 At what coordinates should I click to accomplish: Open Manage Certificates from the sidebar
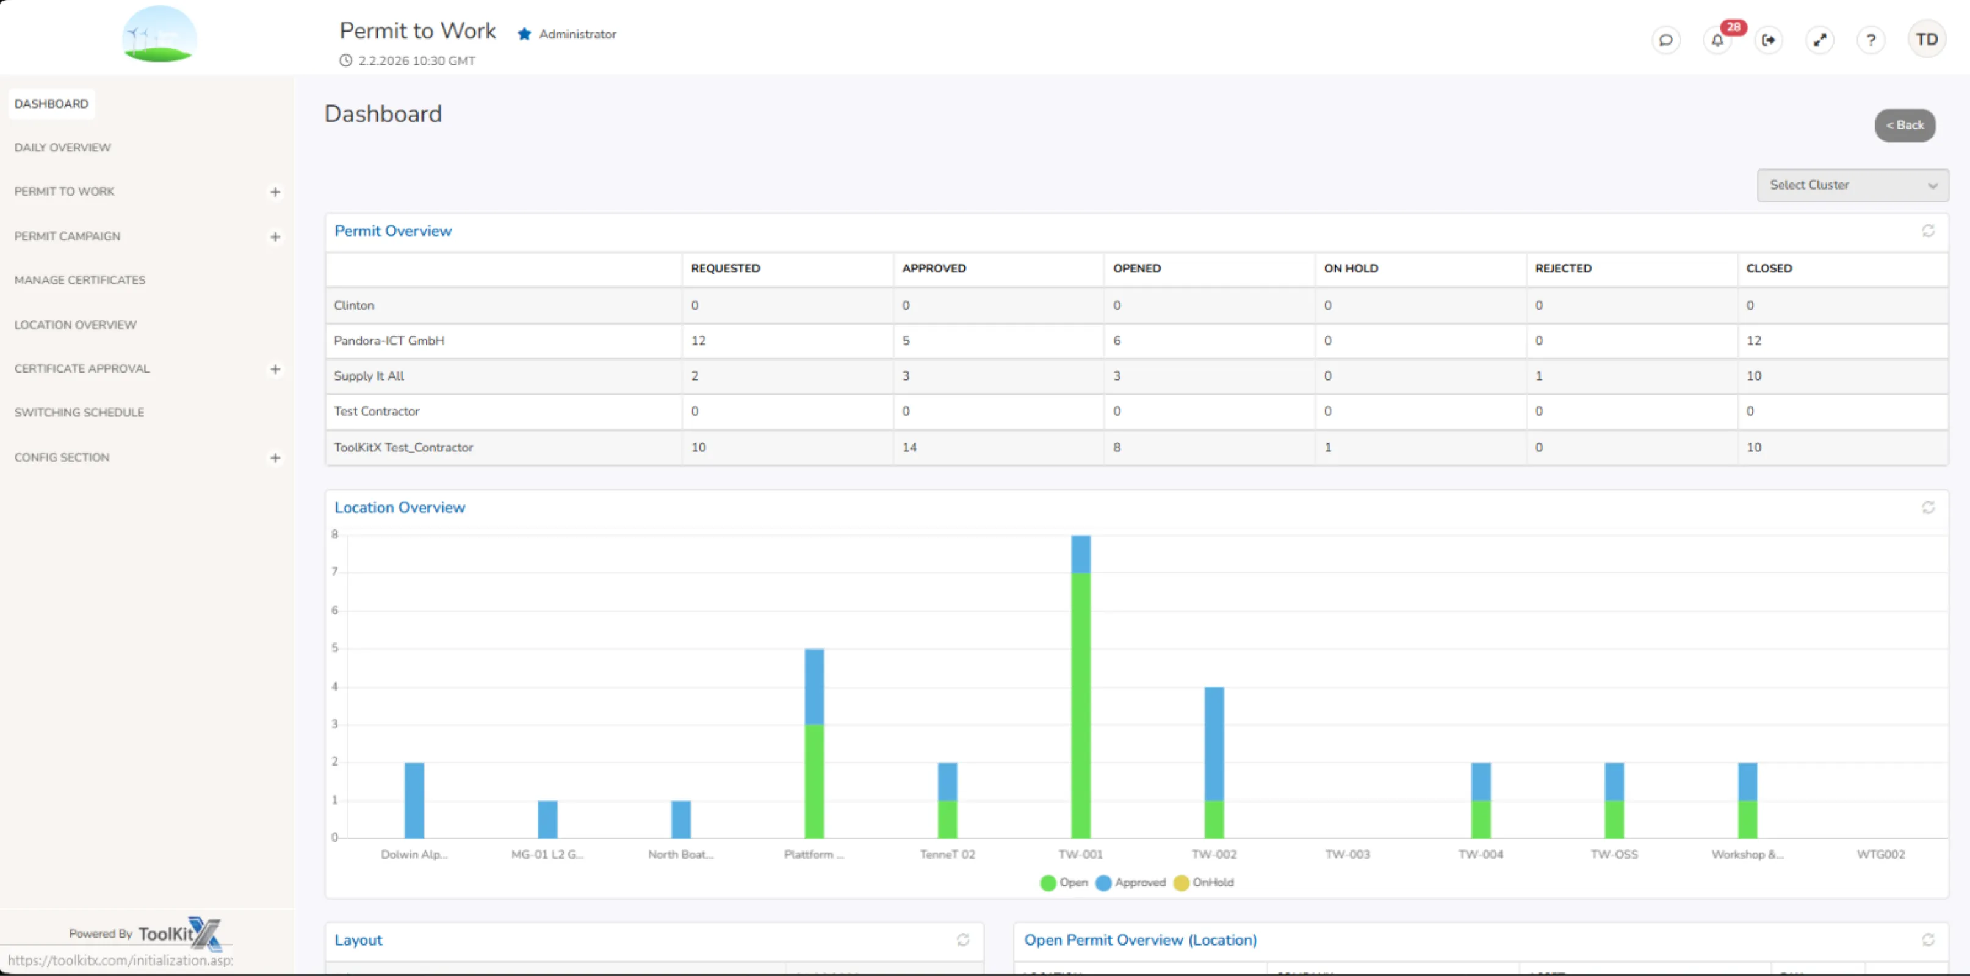79,280
